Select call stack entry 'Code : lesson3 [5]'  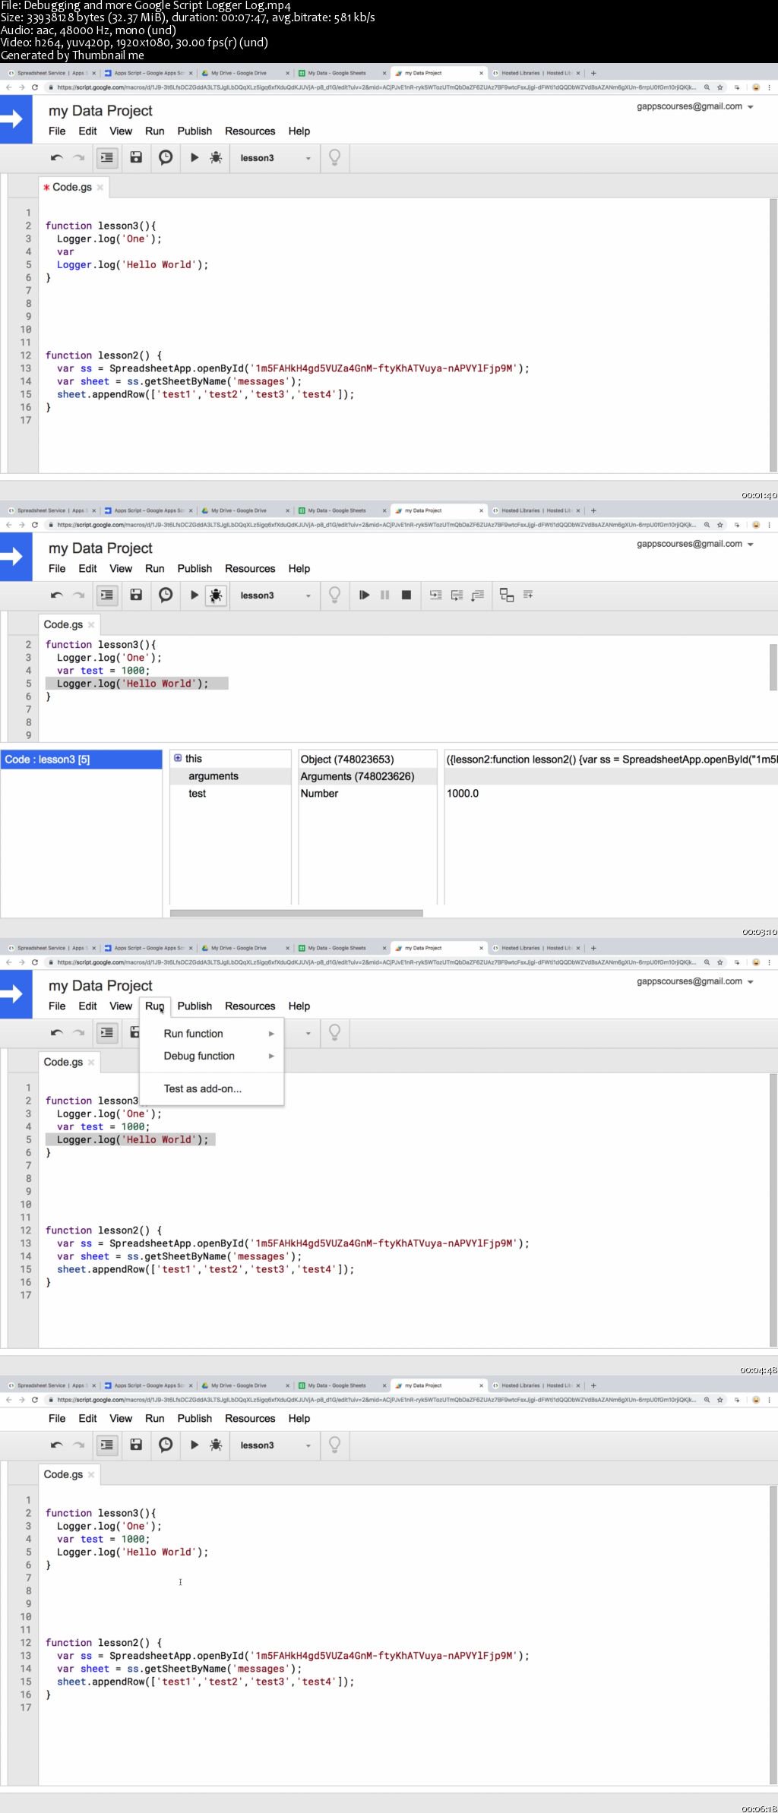point(81,760)
